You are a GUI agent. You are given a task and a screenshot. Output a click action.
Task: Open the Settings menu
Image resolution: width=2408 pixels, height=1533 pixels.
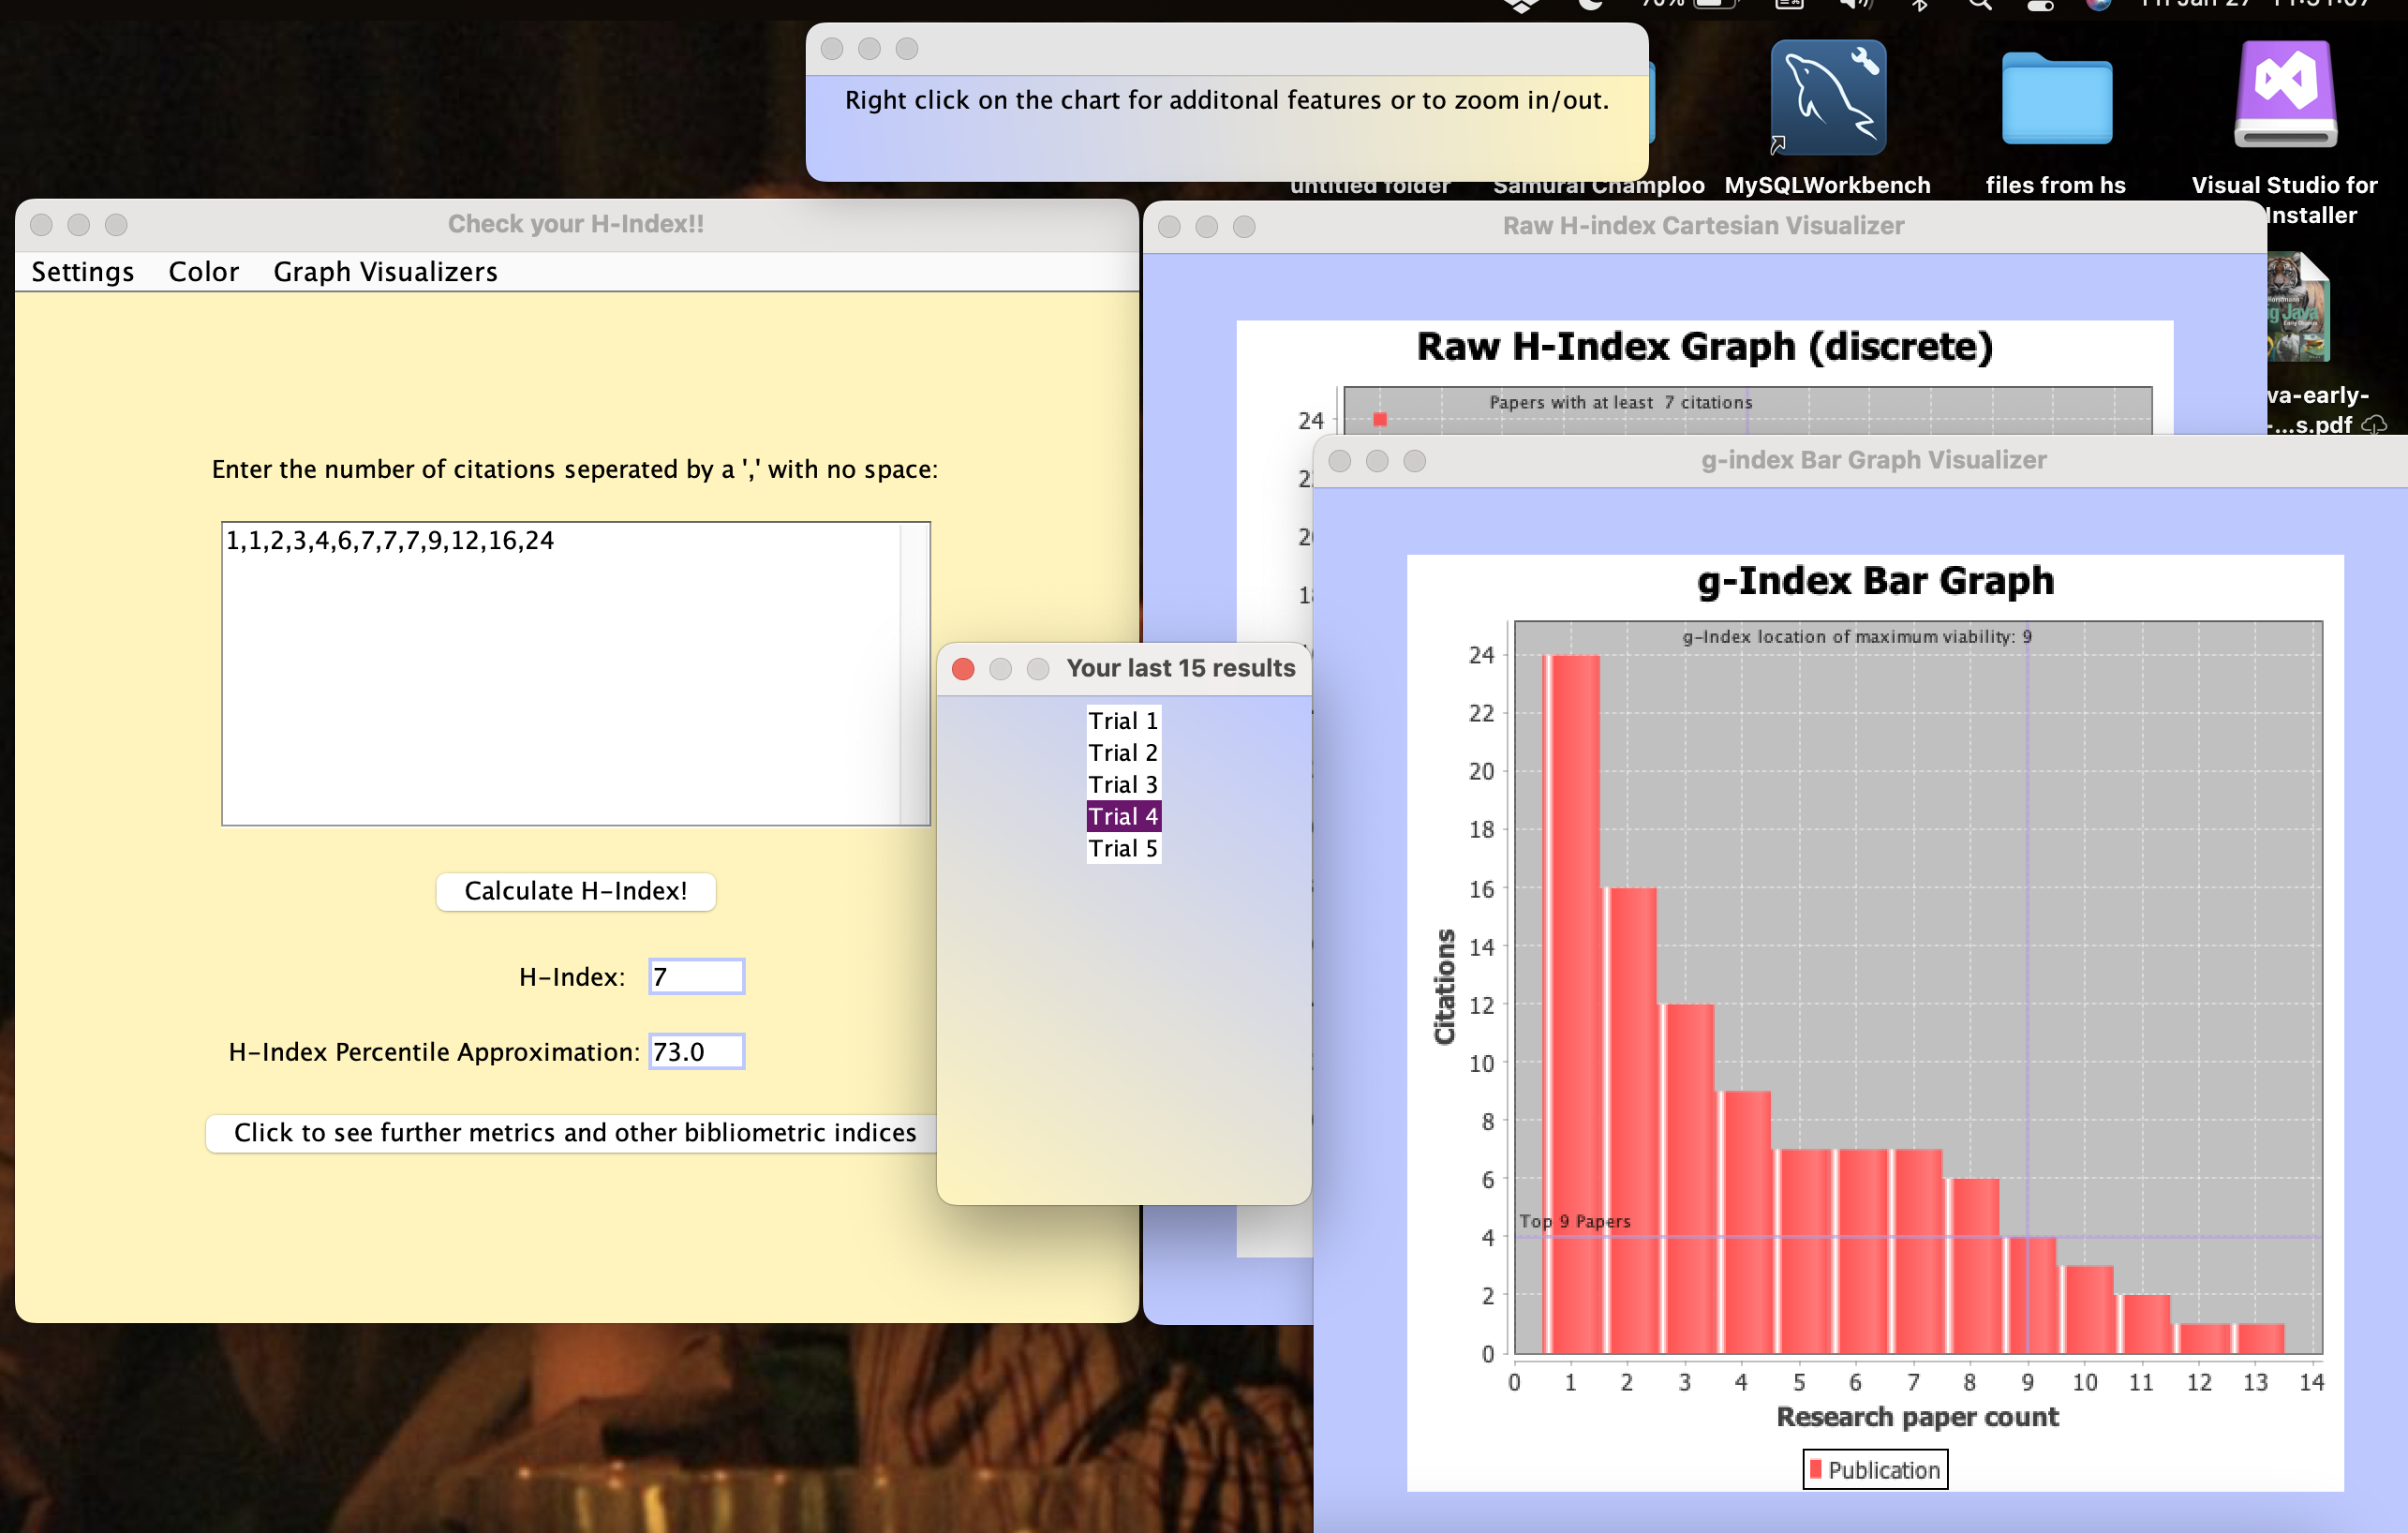(x=83, y=272)
